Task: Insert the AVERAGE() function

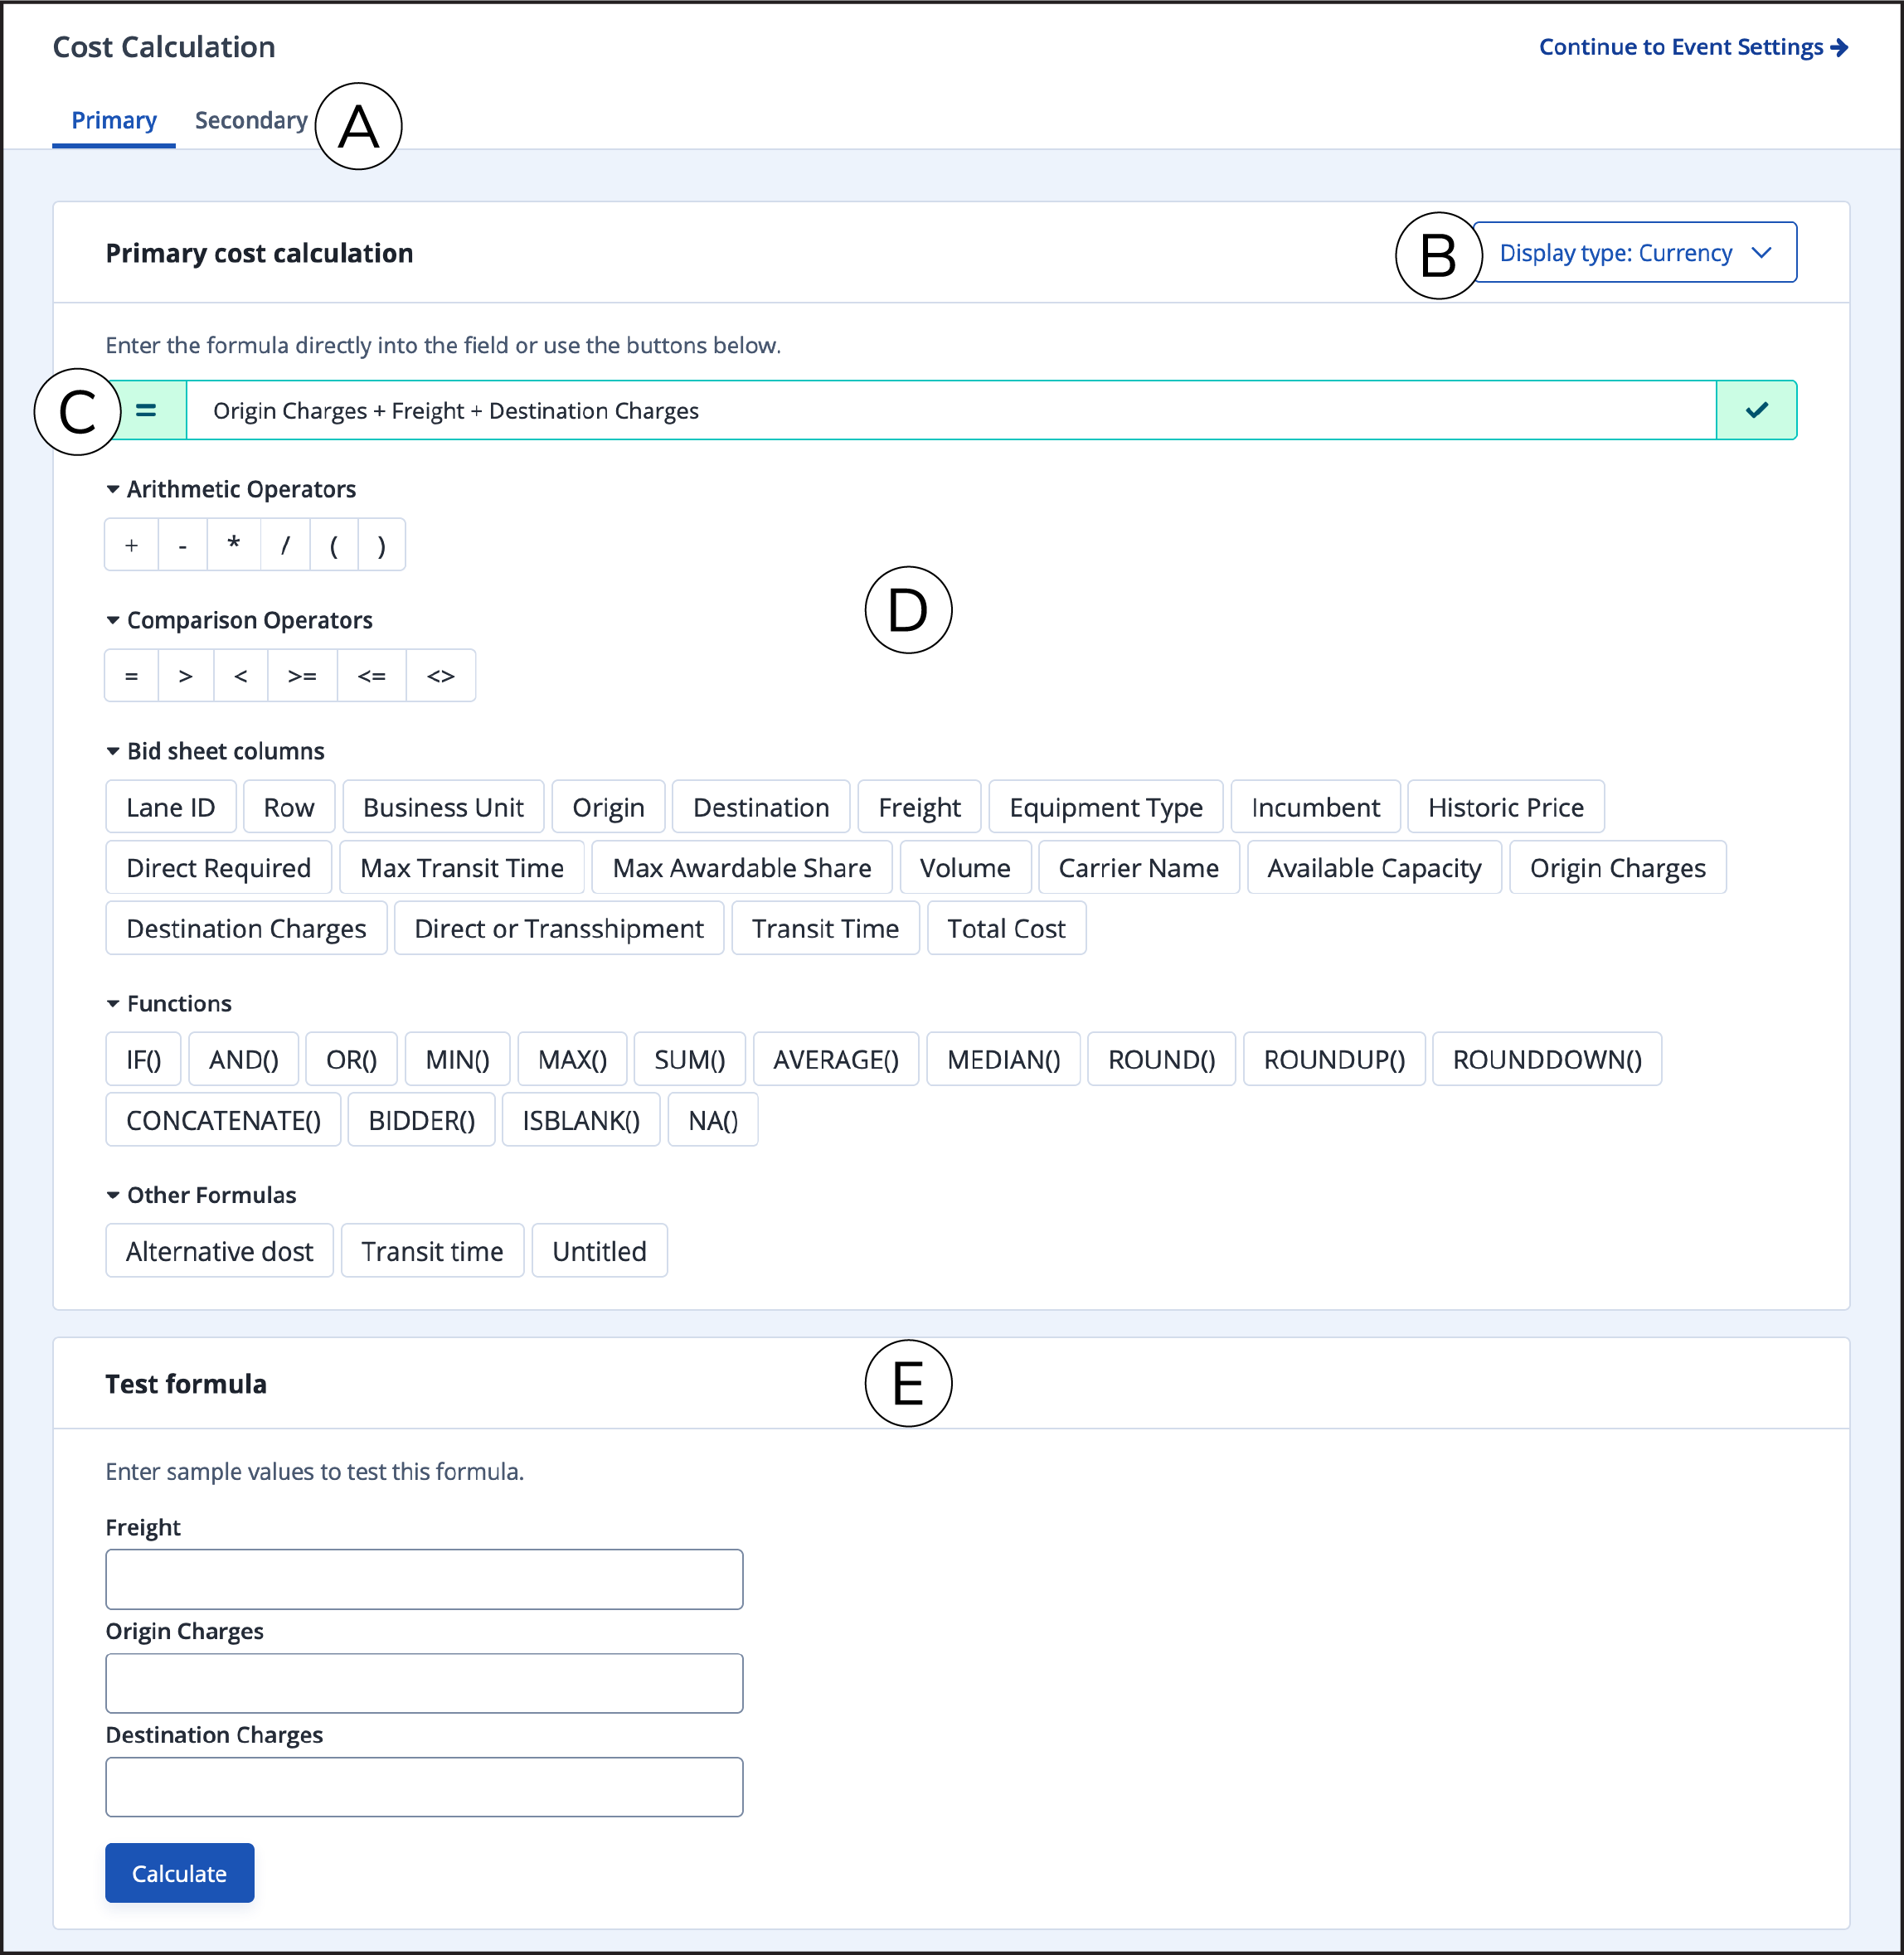Action: [835, 1060]
